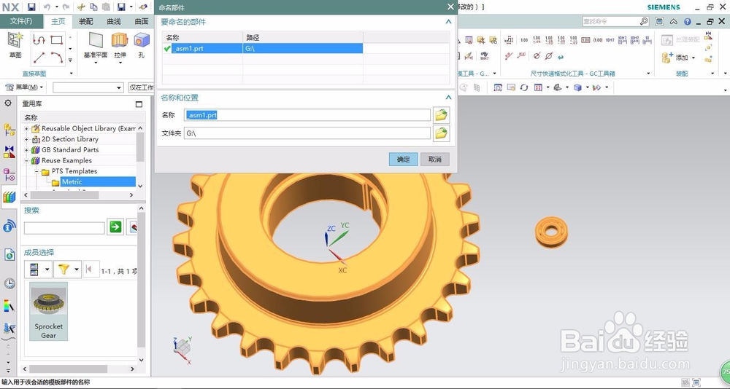
Task: Click the 文件夹 folder input field
Action: 307,133
